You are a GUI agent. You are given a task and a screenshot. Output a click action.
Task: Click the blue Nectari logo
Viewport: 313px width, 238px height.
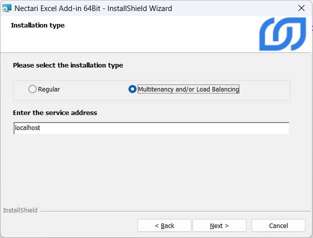point(282,34)
